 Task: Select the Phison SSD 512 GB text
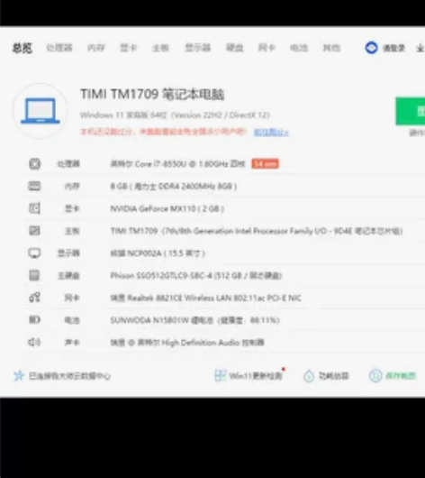[196, 276]
